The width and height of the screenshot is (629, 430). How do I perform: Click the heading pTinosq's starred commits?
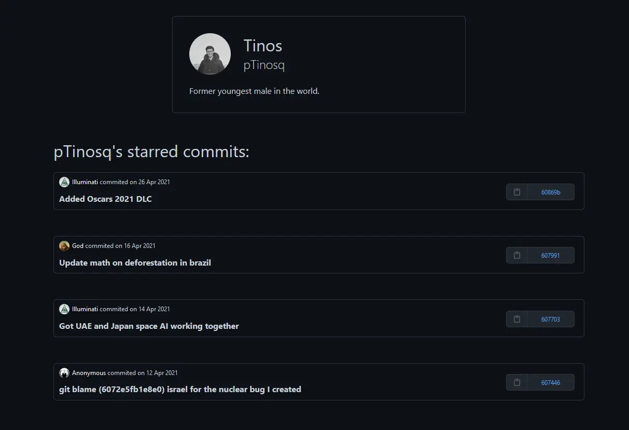click(x=151, y=151)
